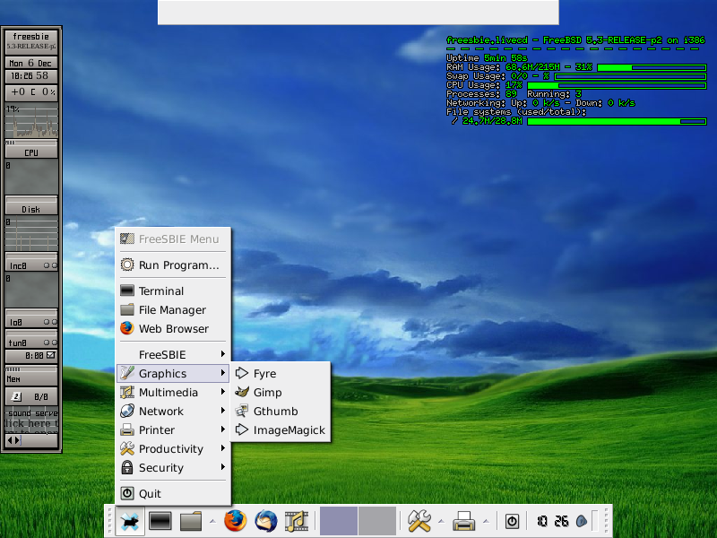717x538 pixels.
Task: Launch Firefox from the bottom panel
Action: pos(236,521)
